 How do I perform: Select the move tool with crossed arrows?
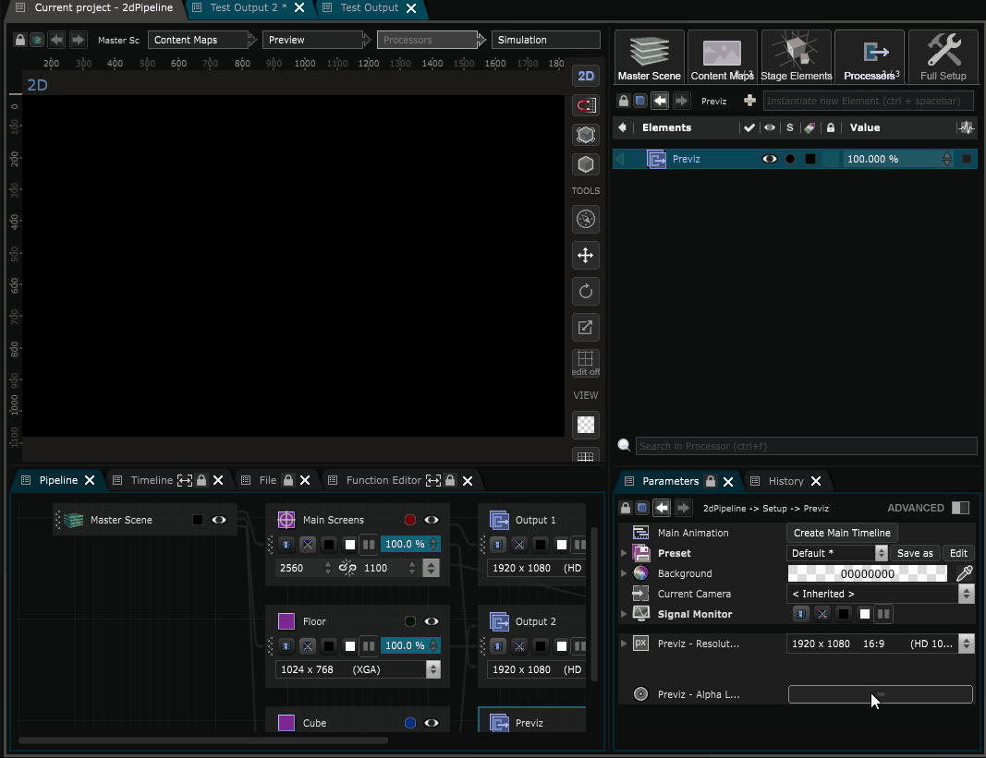pos(586,255)
